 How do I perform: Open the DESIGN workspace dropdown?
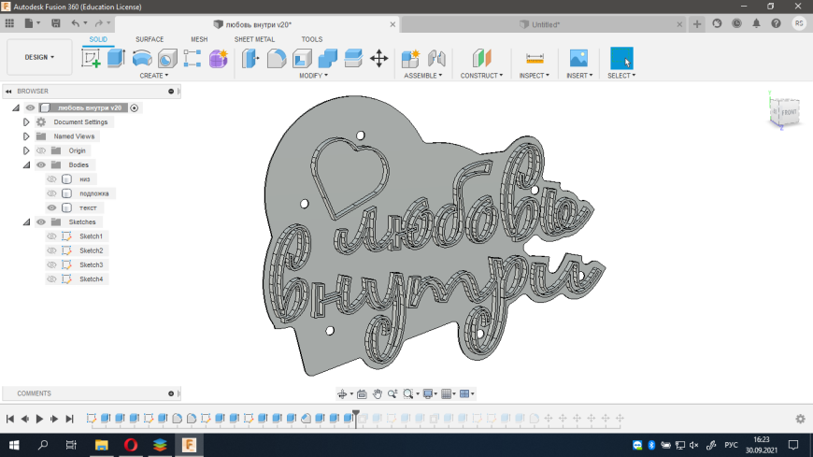coord(39,57)
